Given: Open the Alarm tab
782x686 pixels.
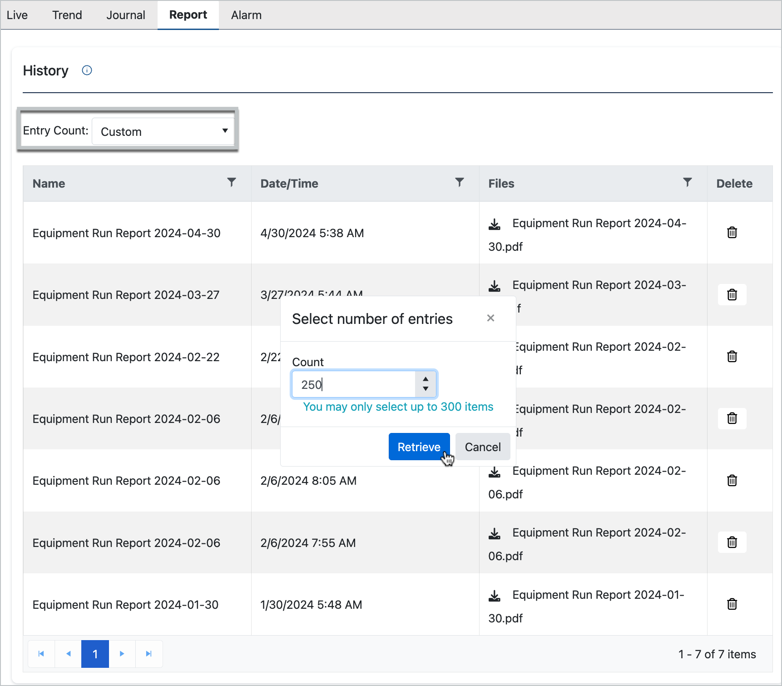Looking at the screenshot, I should [x=246, y=15].
